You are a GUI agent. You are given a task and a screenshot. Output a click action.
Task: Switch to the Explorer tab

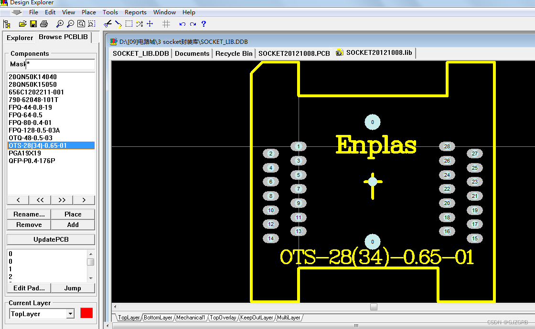pos(19,37)
